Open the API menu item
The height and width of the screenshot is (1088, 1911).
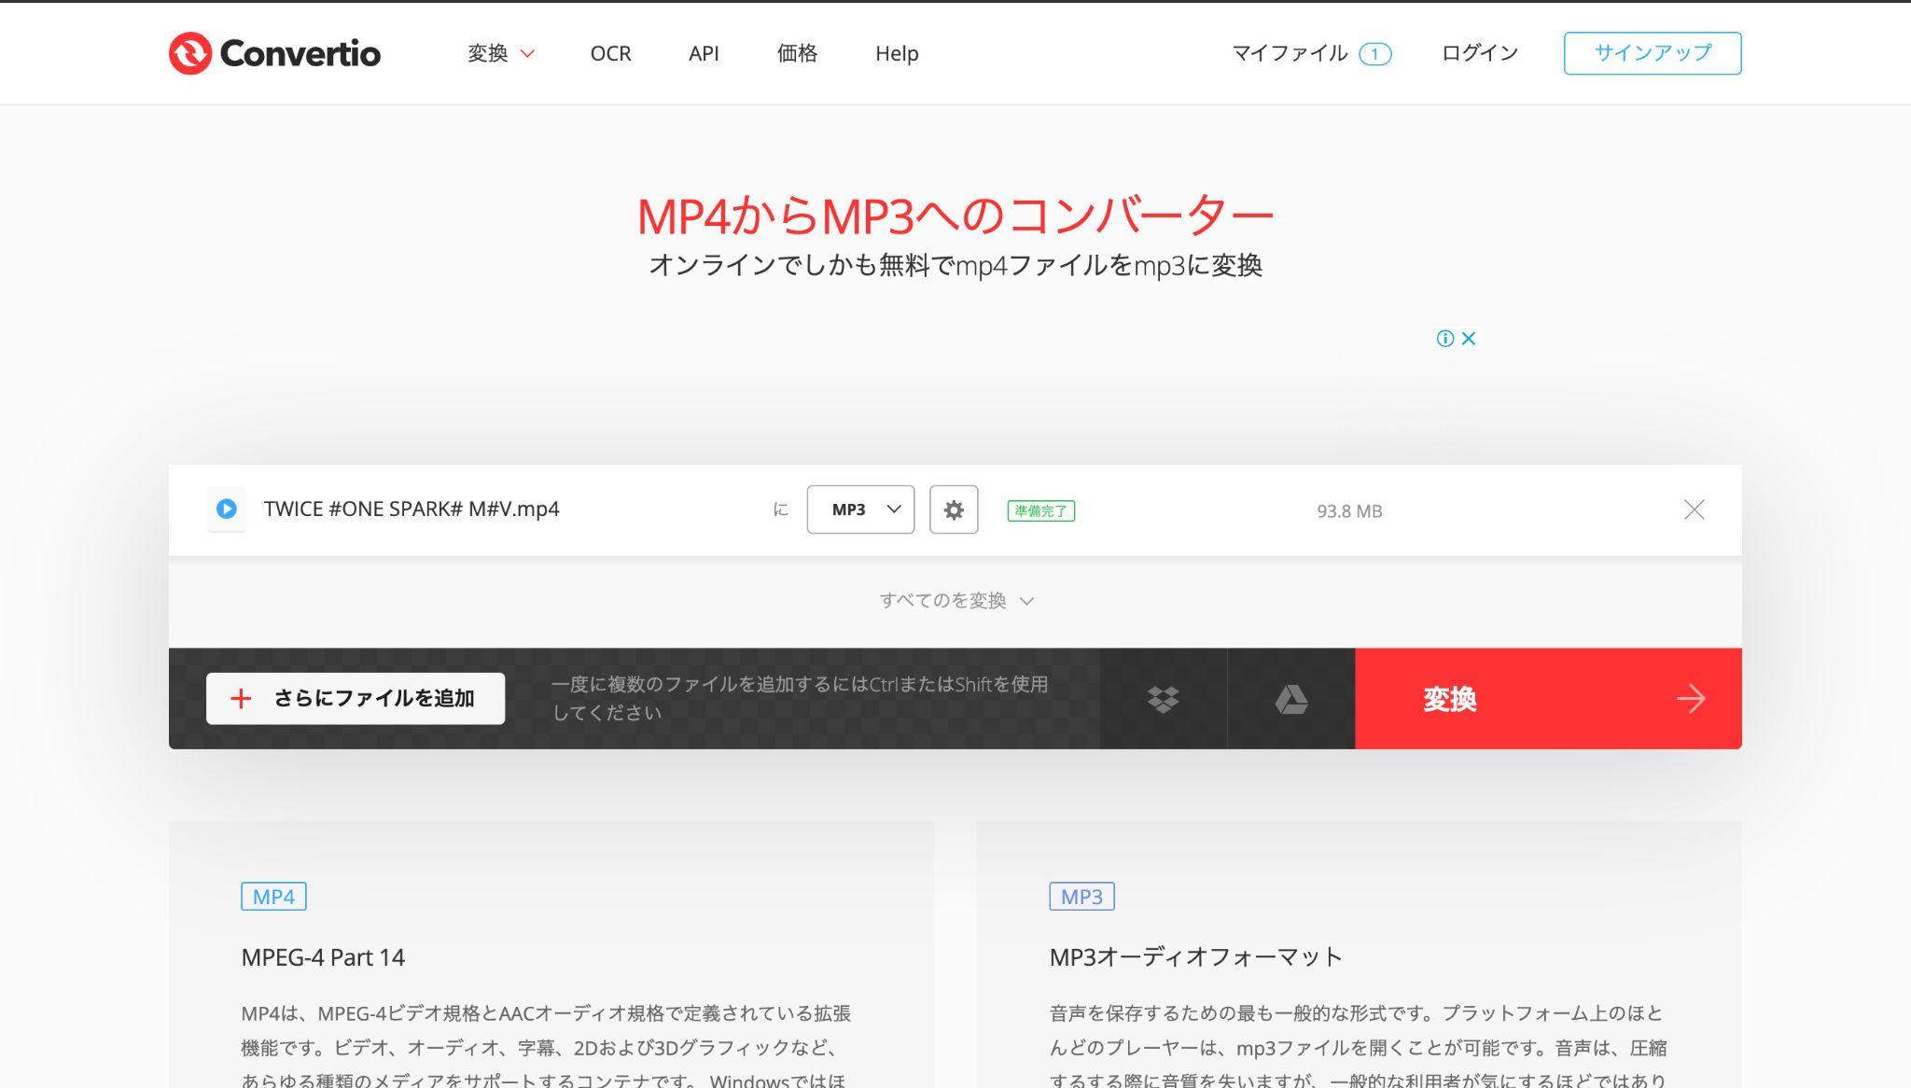pos(704,53)
